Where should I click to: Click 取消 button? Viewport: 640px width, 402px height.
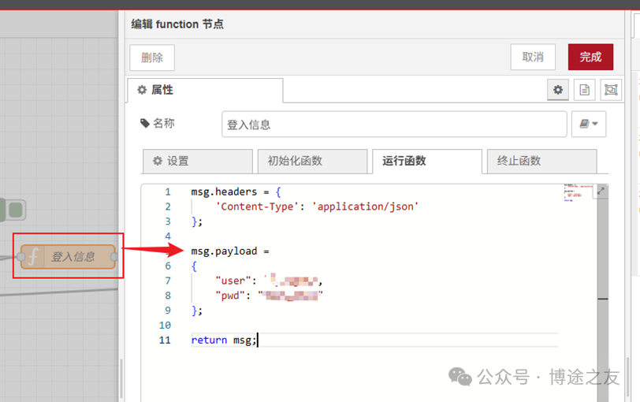coord(533,57)
